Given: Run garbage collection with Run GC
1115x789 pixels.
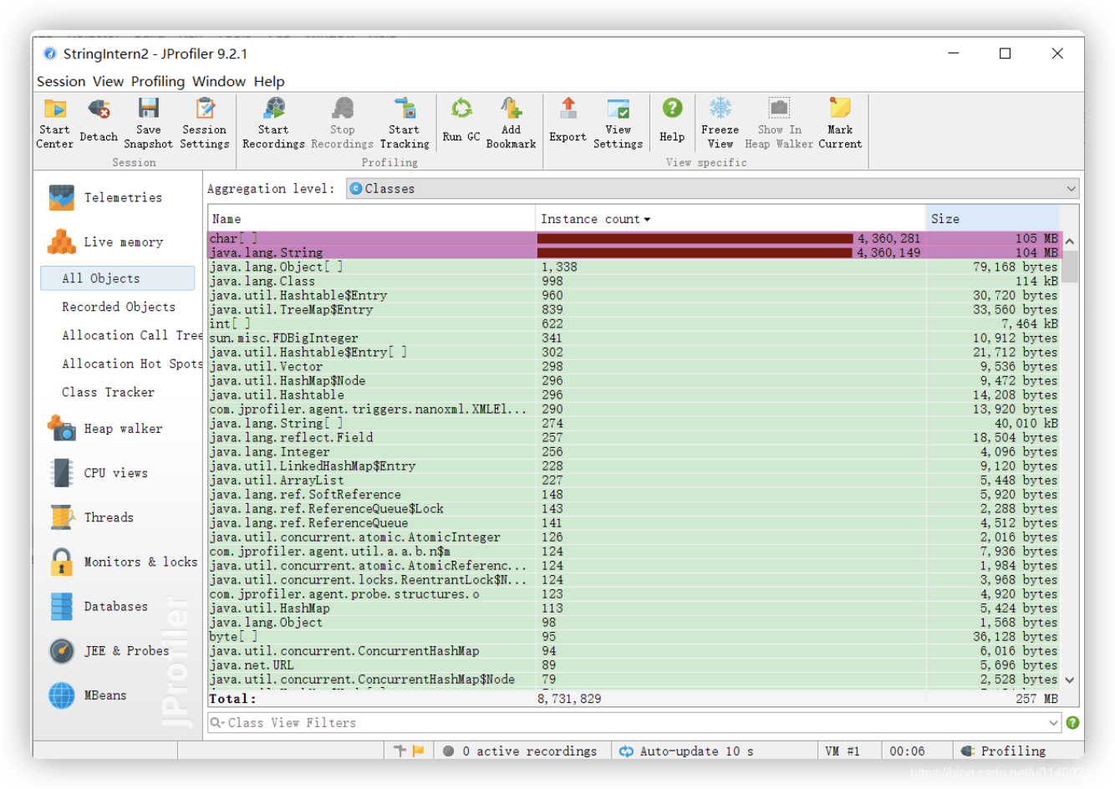Looking at the screenshot, I should [461, 121].
